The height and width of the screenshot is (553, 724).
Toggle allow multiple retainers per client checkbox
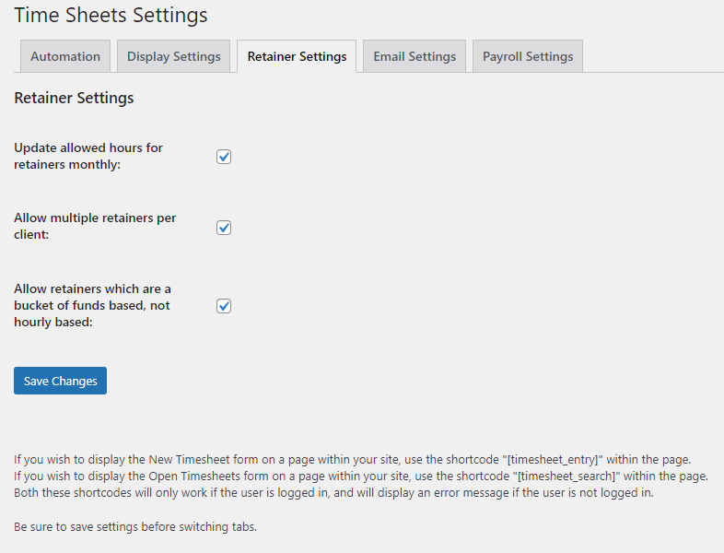(224, 228)
